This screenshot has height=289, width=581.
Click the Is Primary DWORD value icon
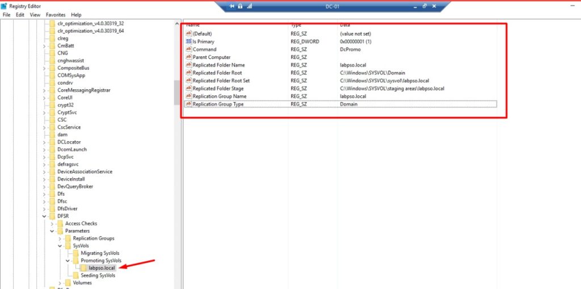[x=189, y=42]
